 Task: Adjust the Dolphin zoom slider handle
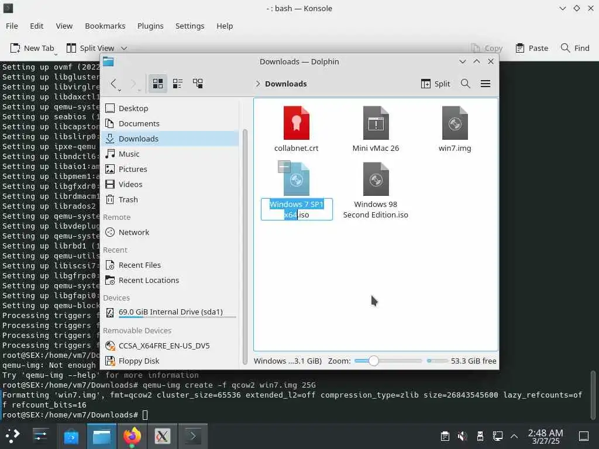[374, 361]
